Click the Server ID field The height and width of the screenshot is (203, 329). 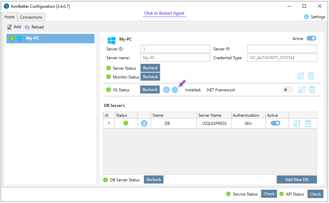(x=175, y=49)
